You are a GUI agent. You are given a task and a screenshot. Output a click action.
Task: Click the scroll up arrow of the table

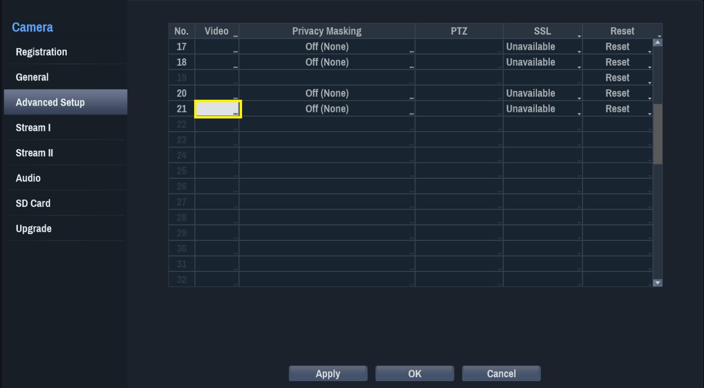pos(658,42)
